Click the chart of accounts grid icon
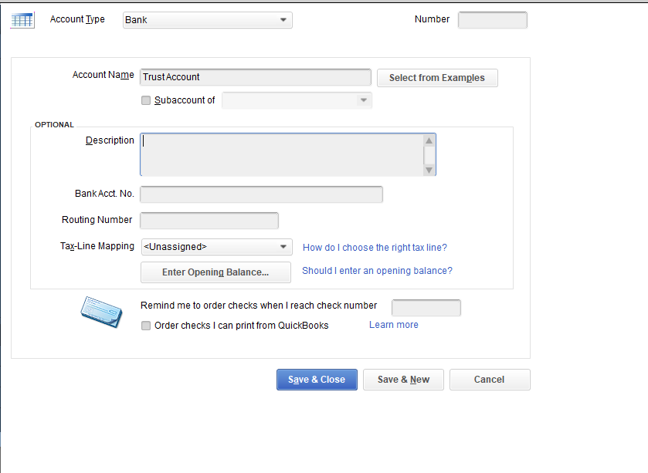 click(22, 21)
